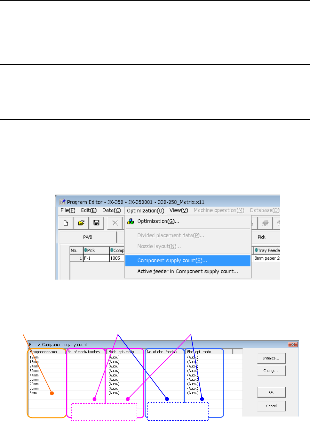Image resolution: width=310 pixels, height=421 pixels.
Task: Choose Component supply count(S)... menu entry
Action: (188, 260)
